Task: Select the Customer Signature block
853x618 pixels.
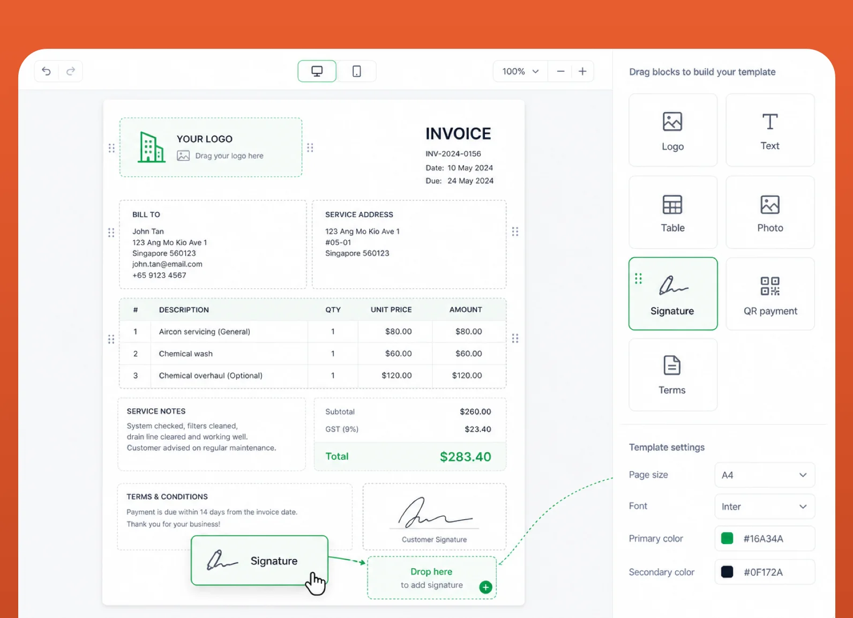Action: (x=435, y=517)
